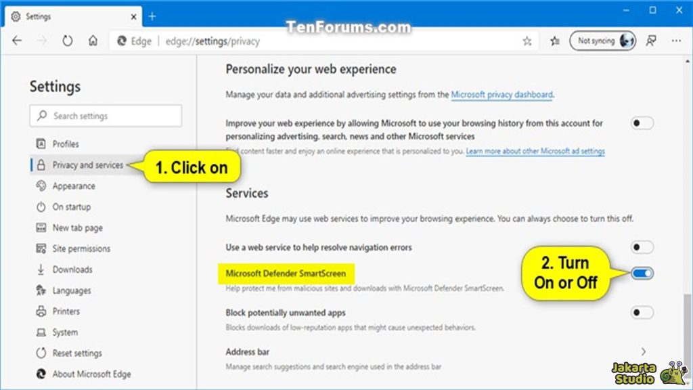Screen dimensions: 693x390
Task: Open the Collections icon in the toolbar
Action: 554,41
